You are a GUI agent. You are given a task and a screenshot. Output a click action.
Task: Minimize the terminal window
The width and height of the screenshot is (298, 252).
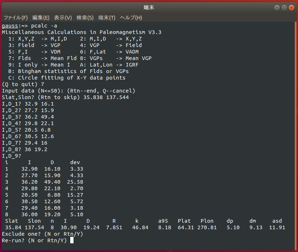point(277,8)
